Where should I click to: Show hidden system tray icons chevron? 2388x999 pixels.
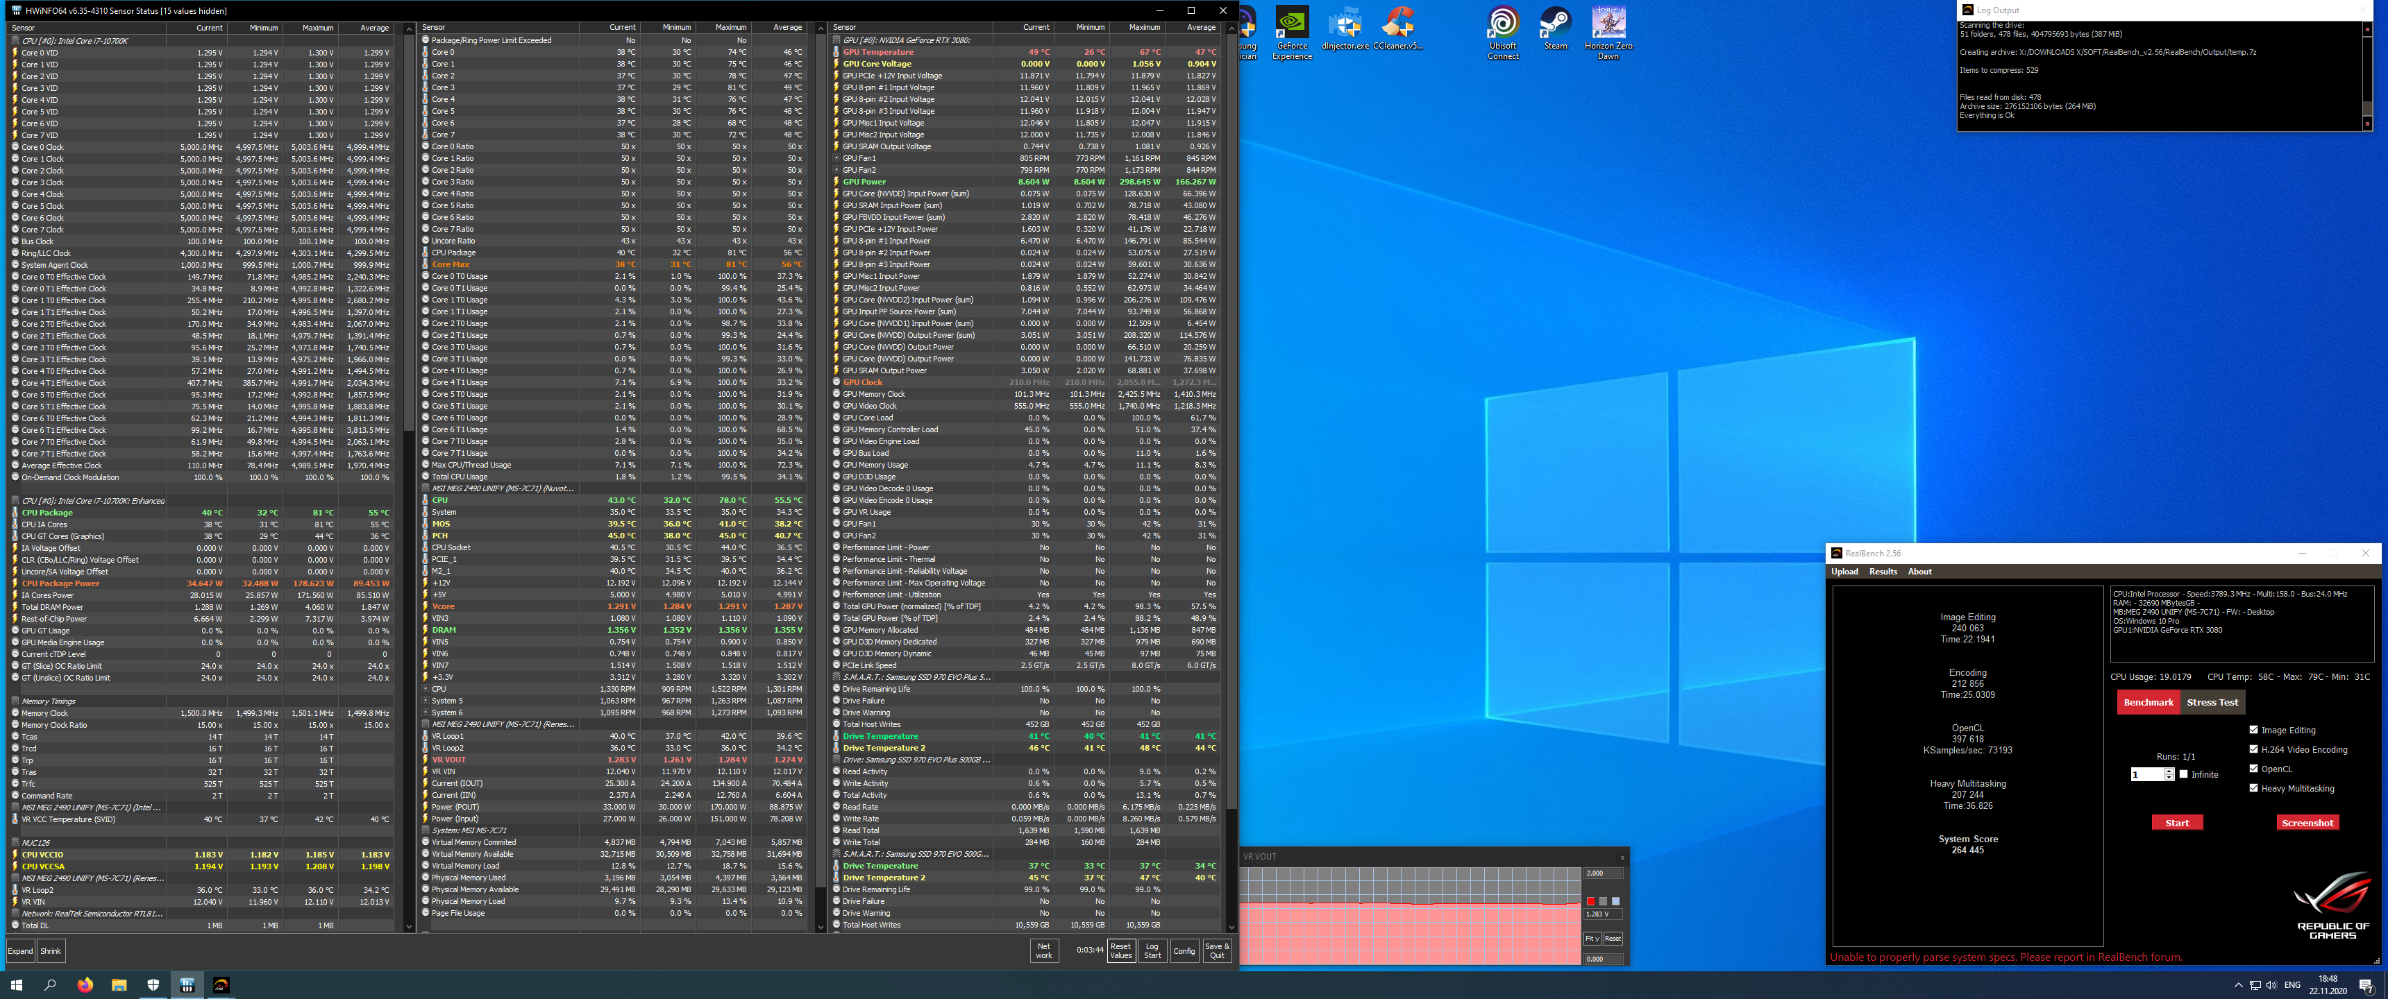(x=2238, y=985)
